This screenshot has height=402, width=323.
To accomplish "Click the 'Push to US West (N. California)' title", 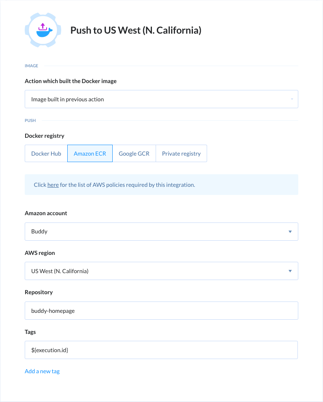I will tap(136, 30).
